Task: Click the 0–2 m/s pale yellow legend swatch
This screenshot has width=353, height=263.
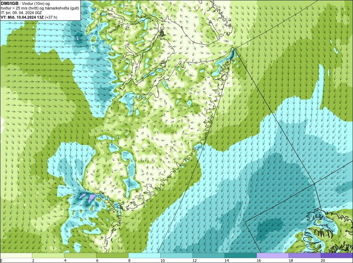Action: coord(16,256)
